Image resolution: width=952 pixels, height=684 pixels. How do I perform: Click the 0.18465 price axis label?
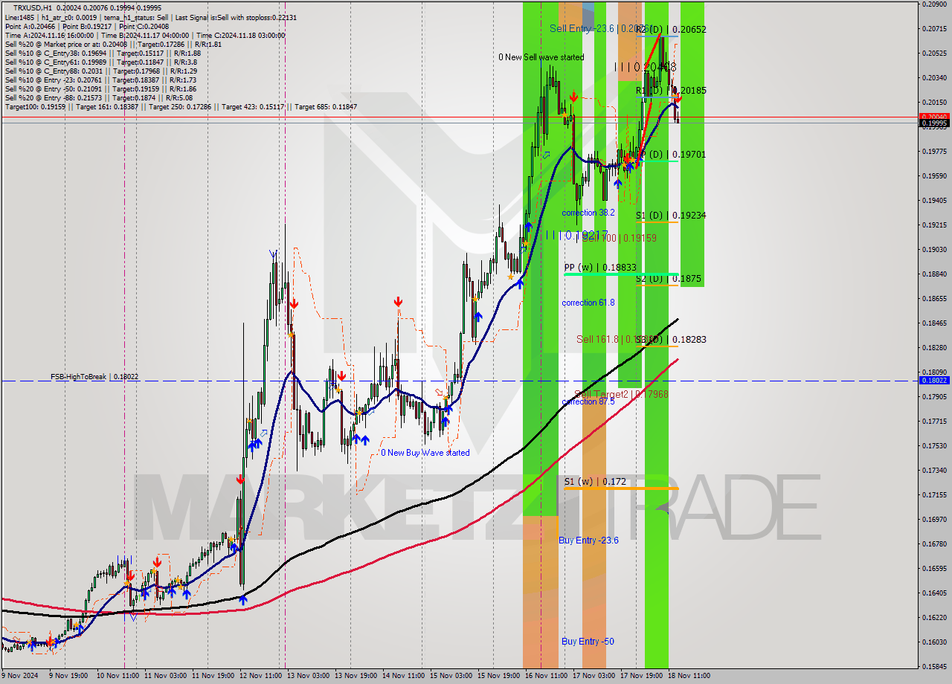(x=934, y=323)
